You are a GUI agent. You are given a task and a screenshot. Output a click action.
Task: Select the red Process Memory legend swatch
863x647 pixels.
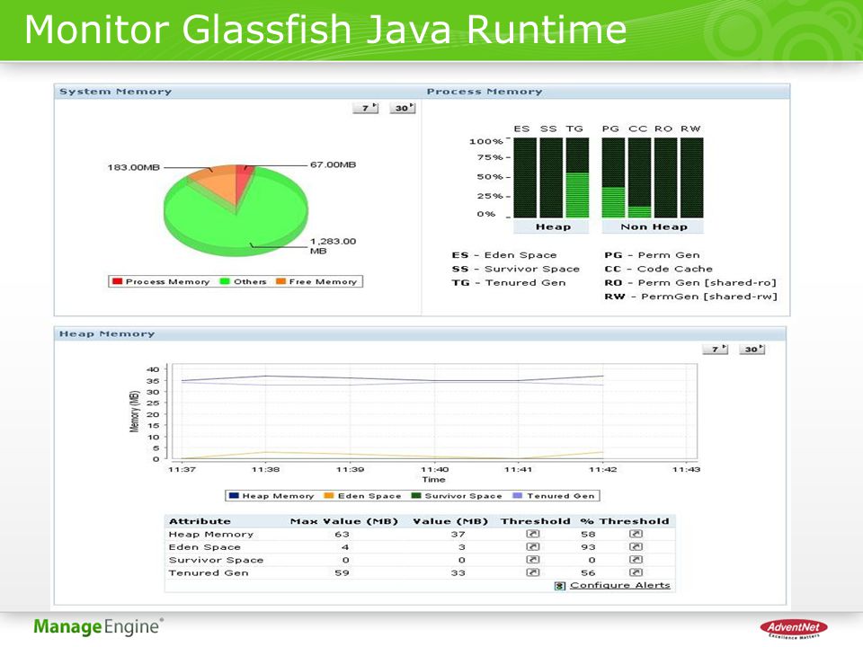(x=117, y=281)
